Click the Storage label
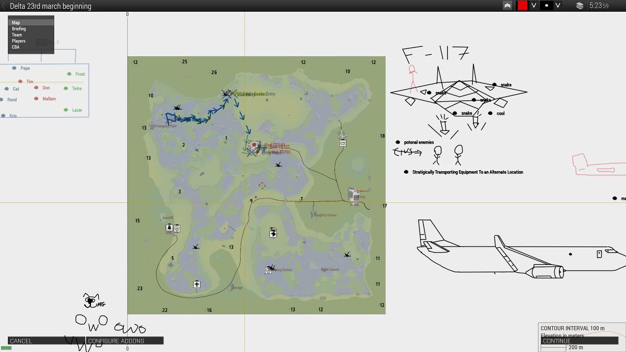Image resolution: width=626 pixels, height=352 pixels. [237, 287]
